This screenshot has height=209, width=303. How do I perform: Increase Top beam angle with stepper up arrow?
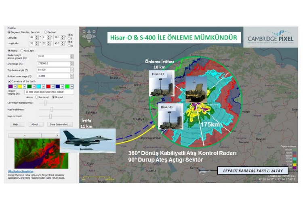(72, 68)
